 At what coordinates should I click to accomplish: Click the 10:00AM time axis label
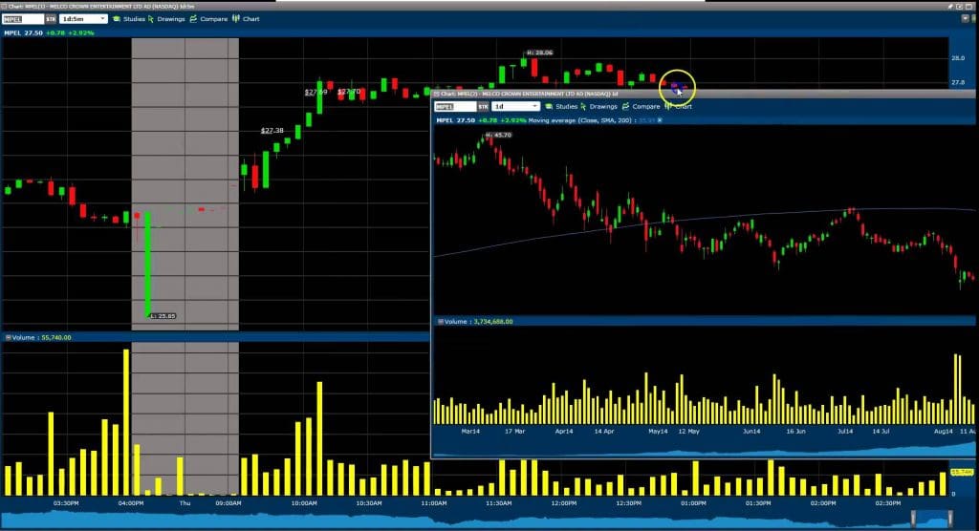point(303,503)
